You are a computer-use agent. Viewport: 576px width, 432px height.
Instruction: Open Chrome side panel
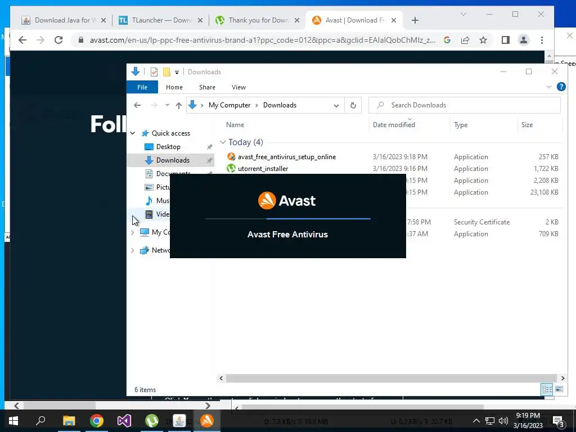(506, 40)
